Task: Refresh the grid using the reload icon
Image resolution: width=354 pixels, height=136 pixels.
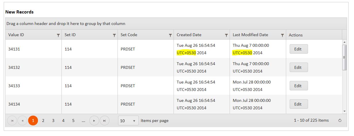Action: coord(340,121)
